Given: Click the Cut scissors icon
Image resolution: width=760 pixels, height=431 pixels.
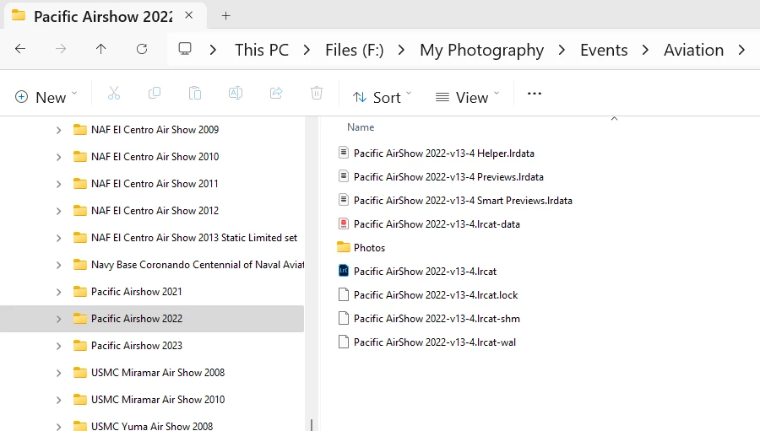Looking at the screenshot, I should click(114, 93).
